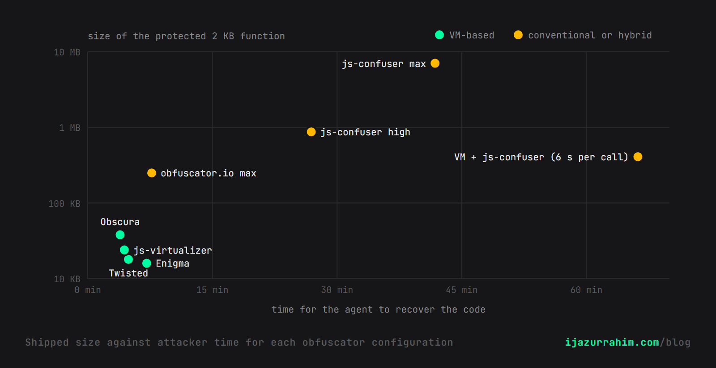This screenshot has height=368, width=716.
Task: Click the '30 min' x-axis tick label
Action: tap(337, 290)
